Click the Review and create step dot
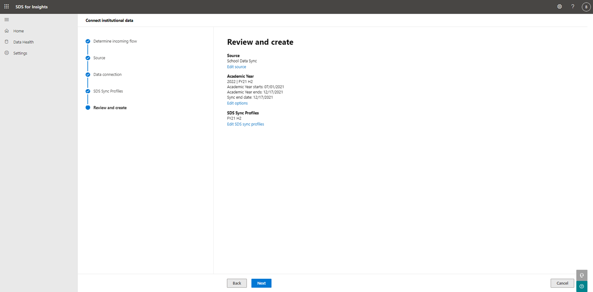593x292 pixels. tap(88, 108)
